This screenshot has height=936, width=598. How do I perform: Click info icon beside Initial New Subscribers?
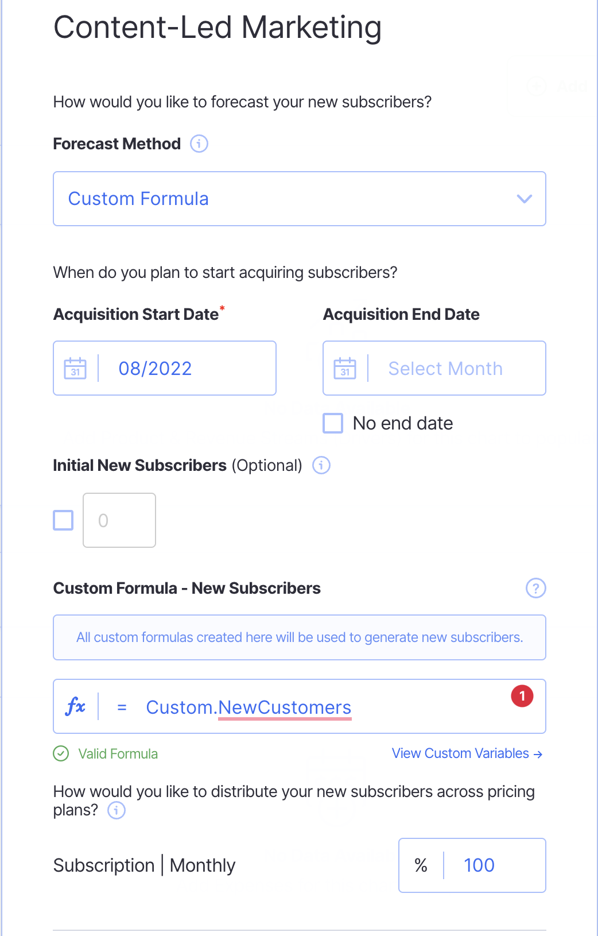click(x=321, y=465)
